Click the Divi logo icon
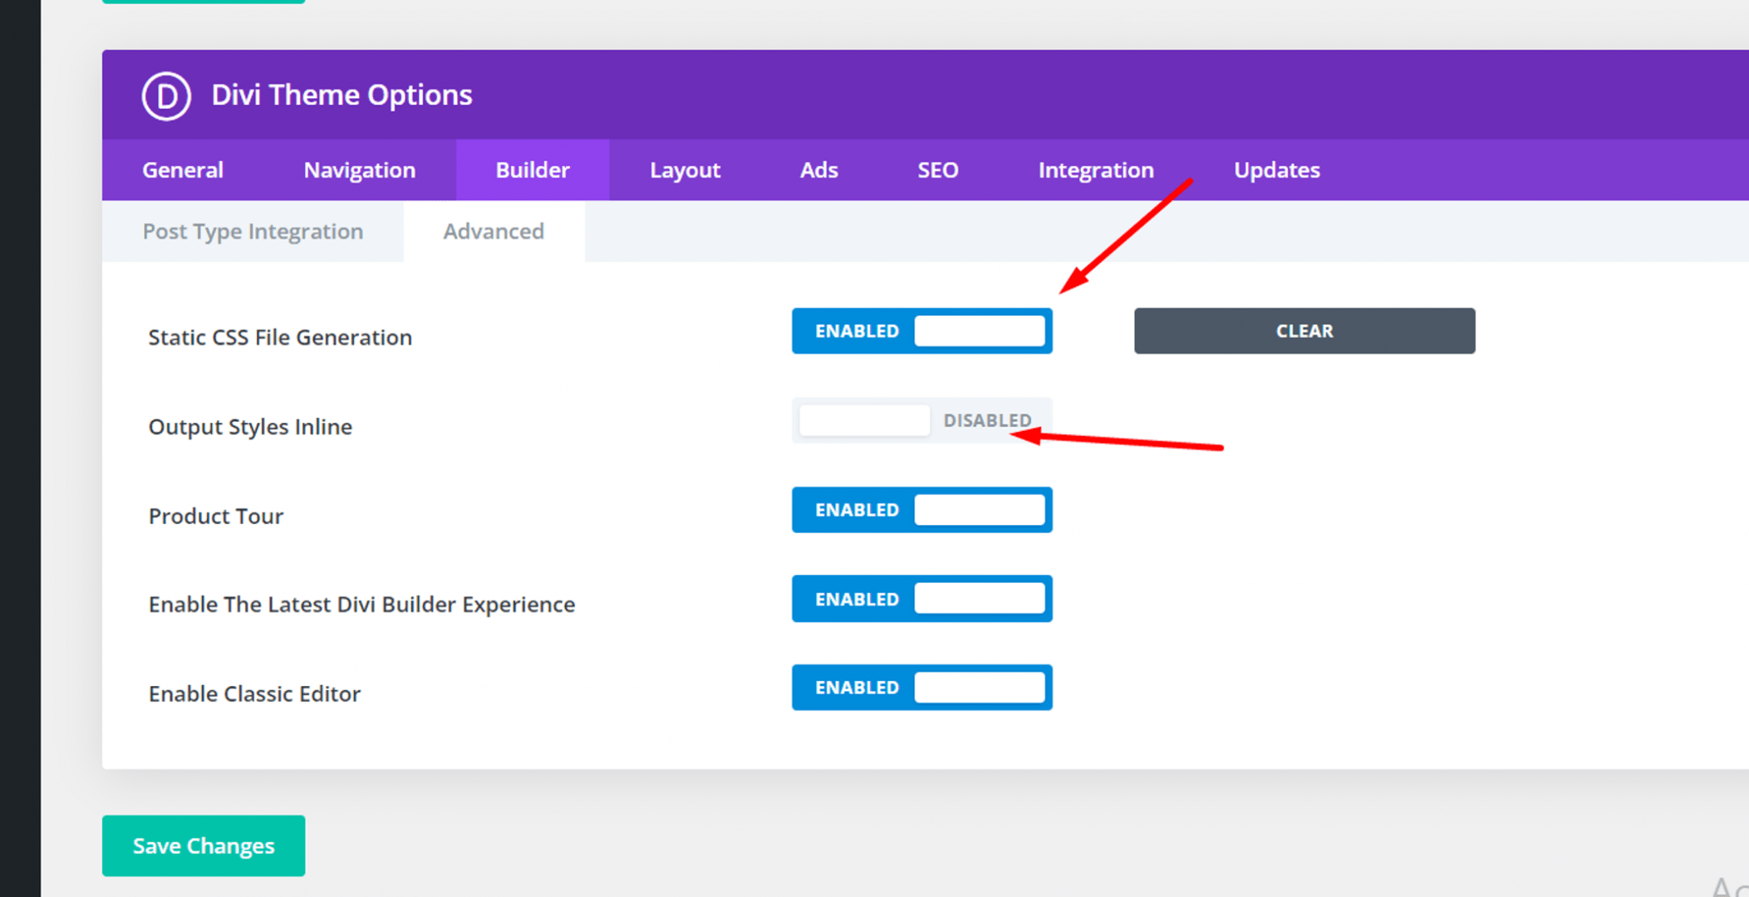Viewport: 1749px width, 897px height. pos(166,96)
